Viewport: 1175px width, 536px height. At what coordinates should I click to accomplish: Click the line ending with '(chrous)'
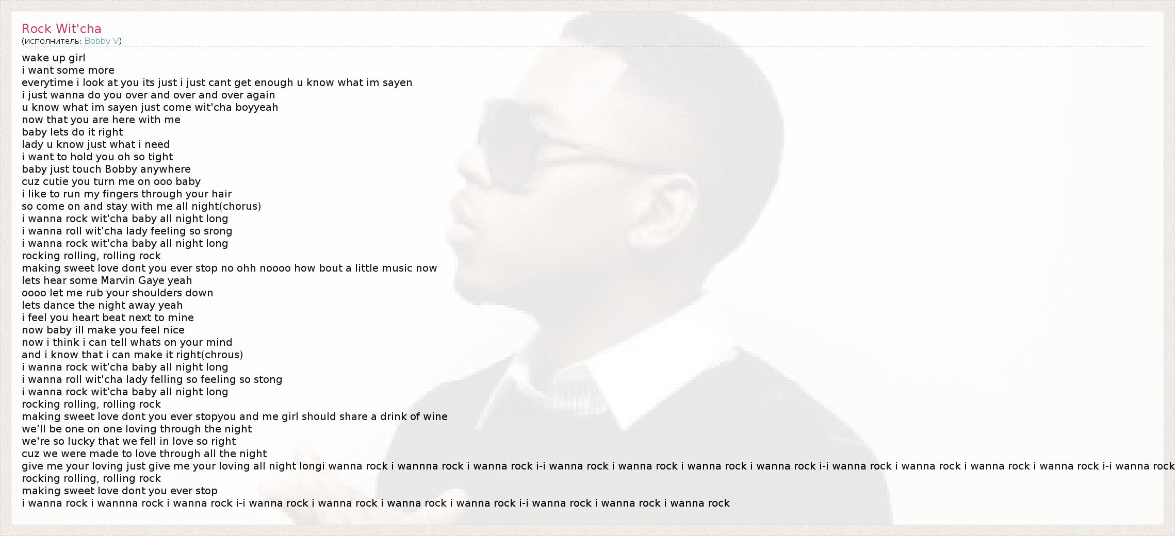pos(133,355)
